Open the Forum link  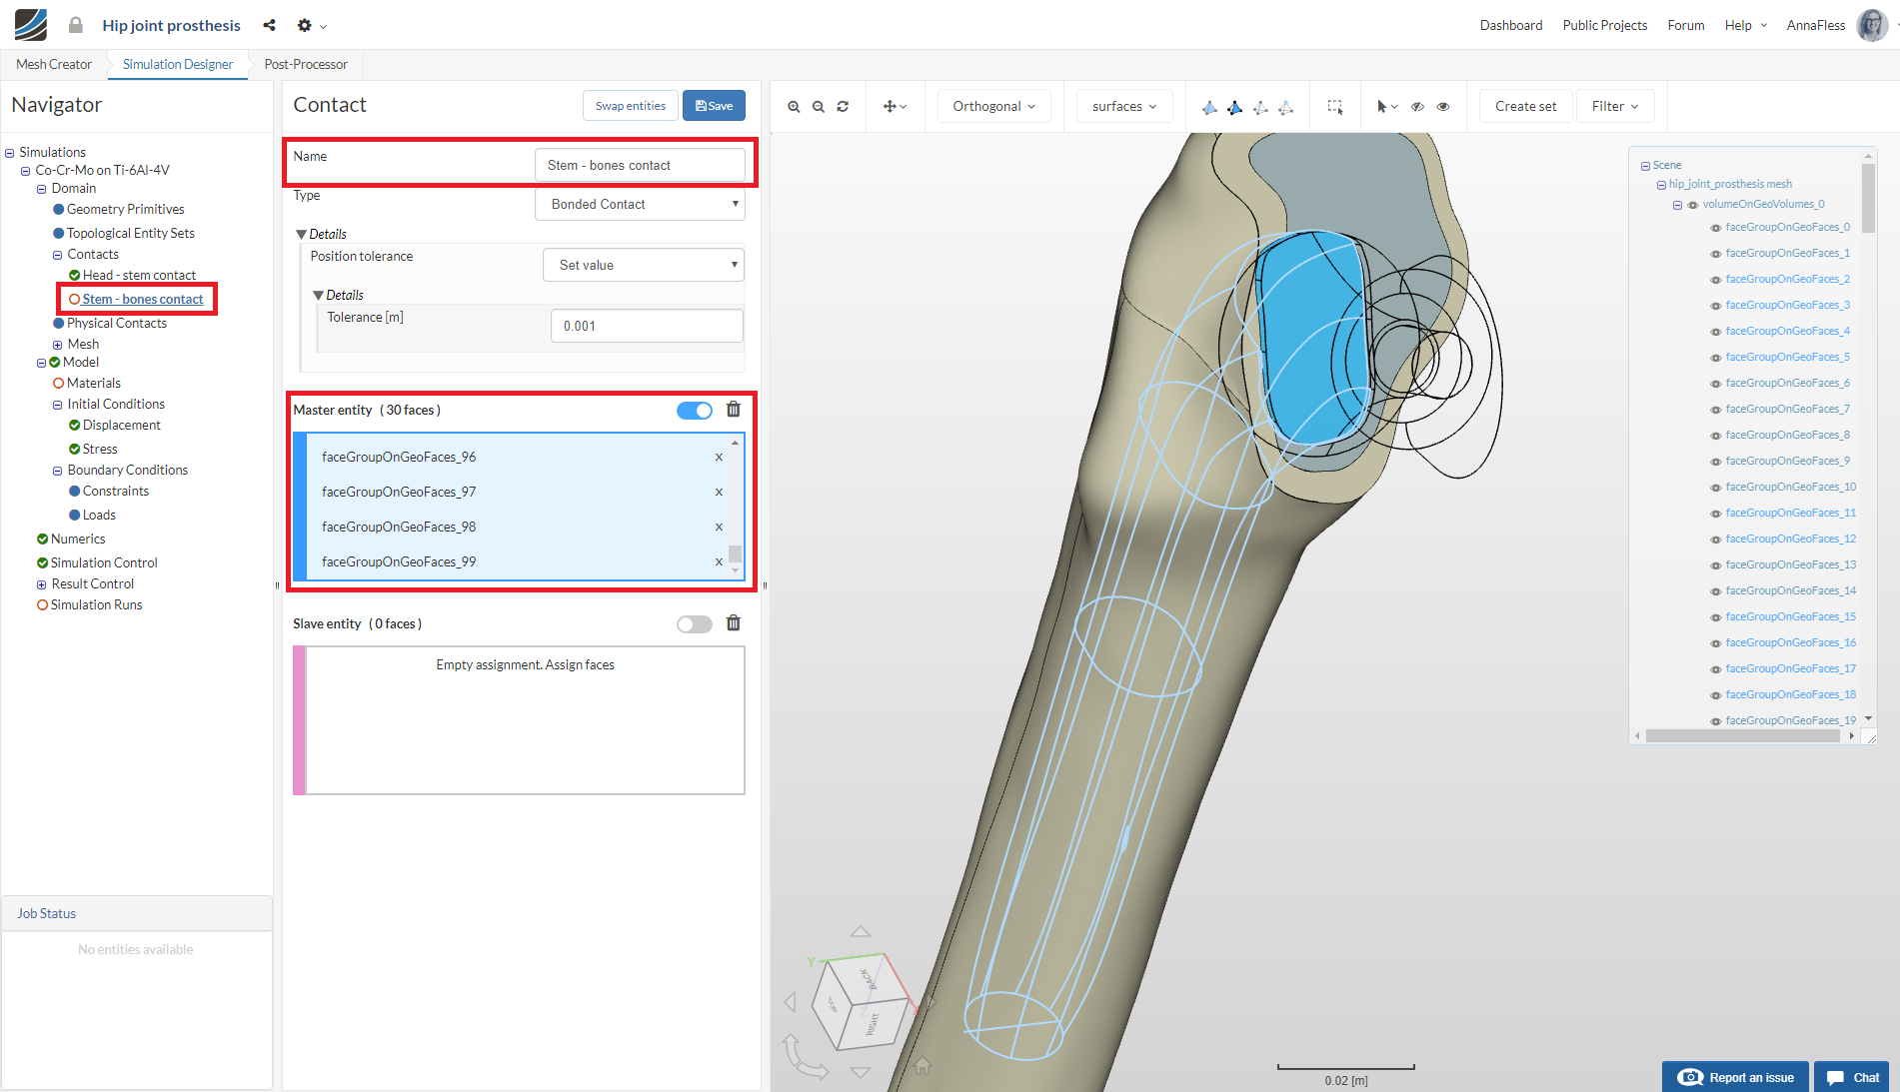tap(1686, 25)
